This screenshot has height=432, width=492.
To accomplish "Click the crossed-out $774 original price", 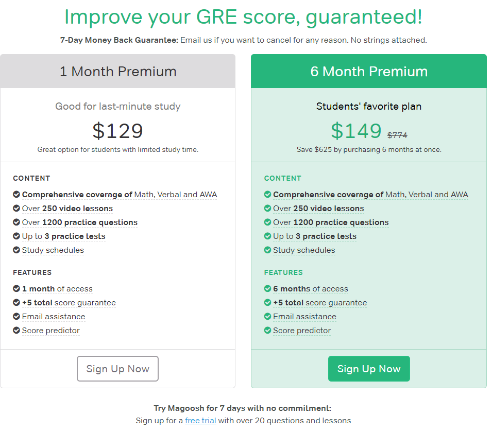I will pyautogui.click(x=398, y=135).
